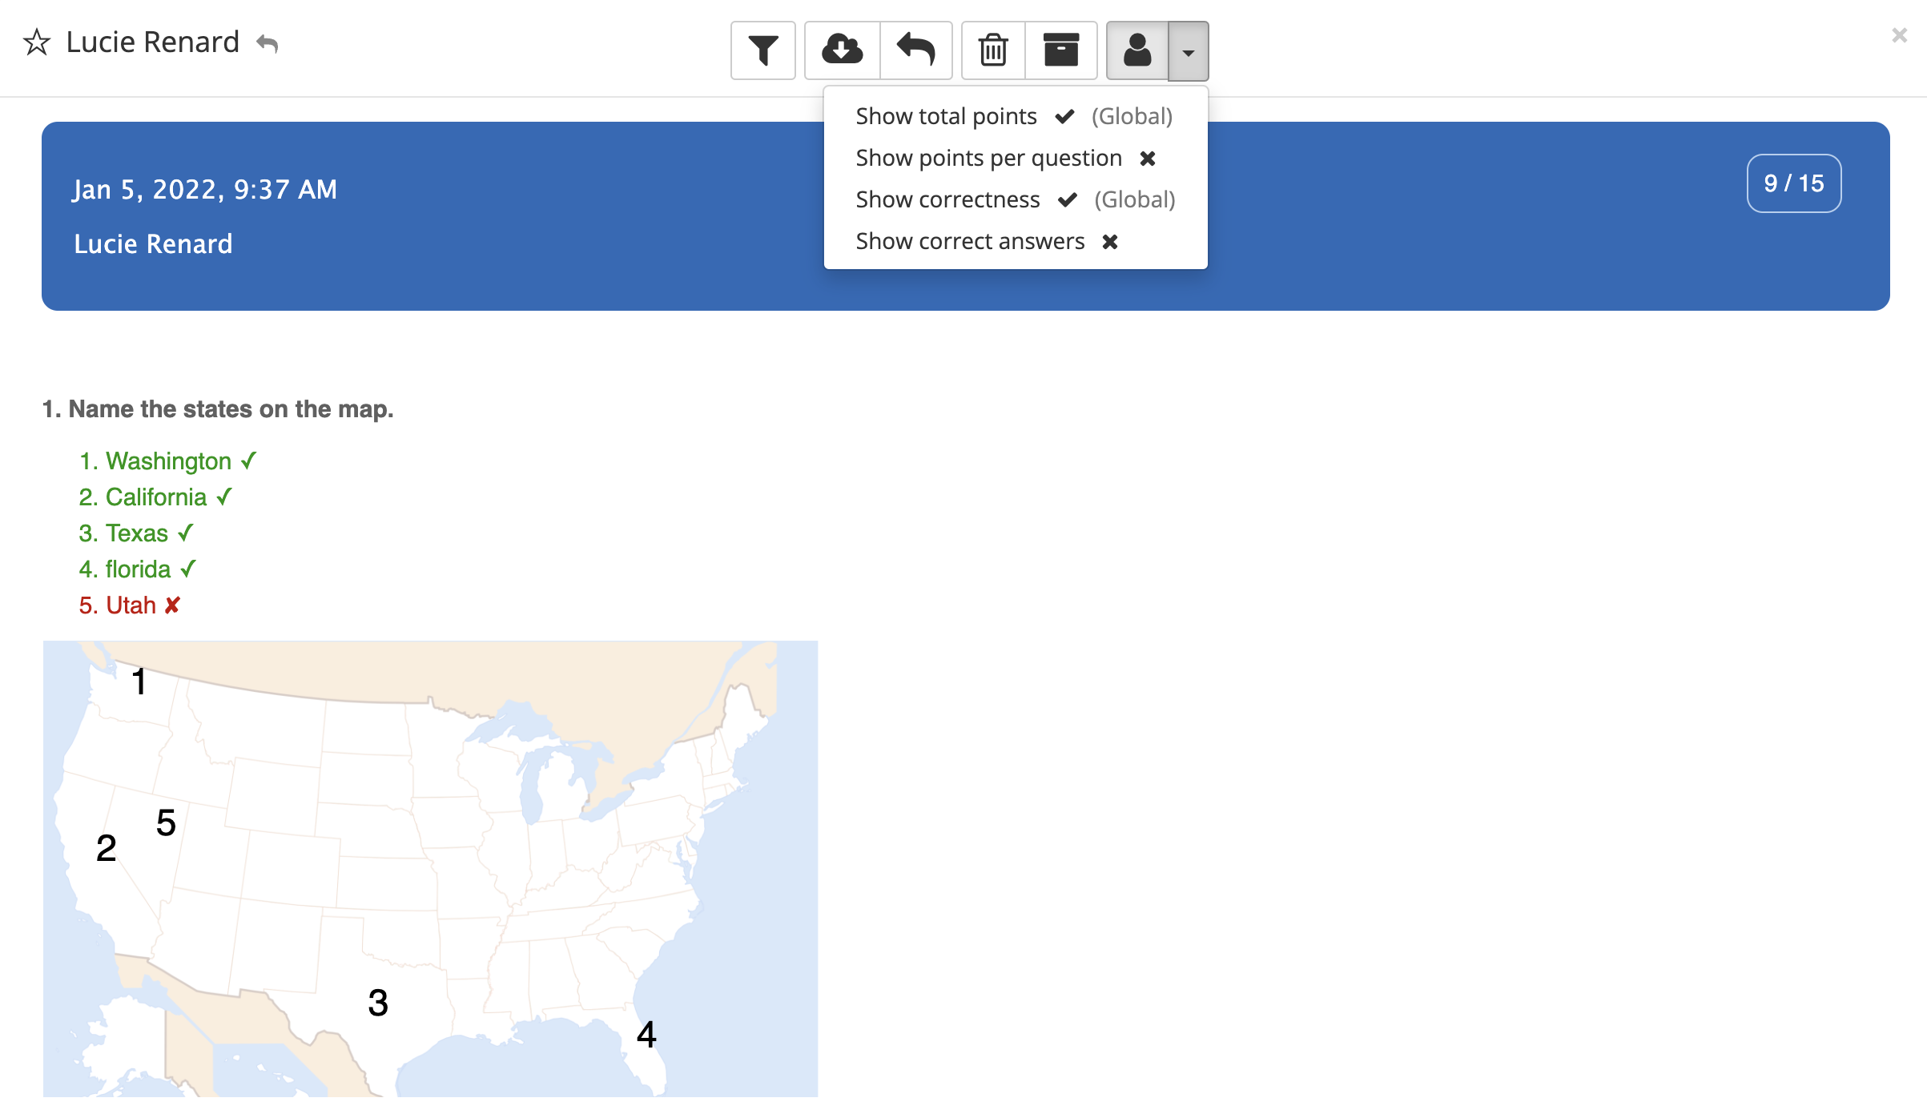Click the delete/trash icon
This screenshot has height=1118, width=1927.
993,52
